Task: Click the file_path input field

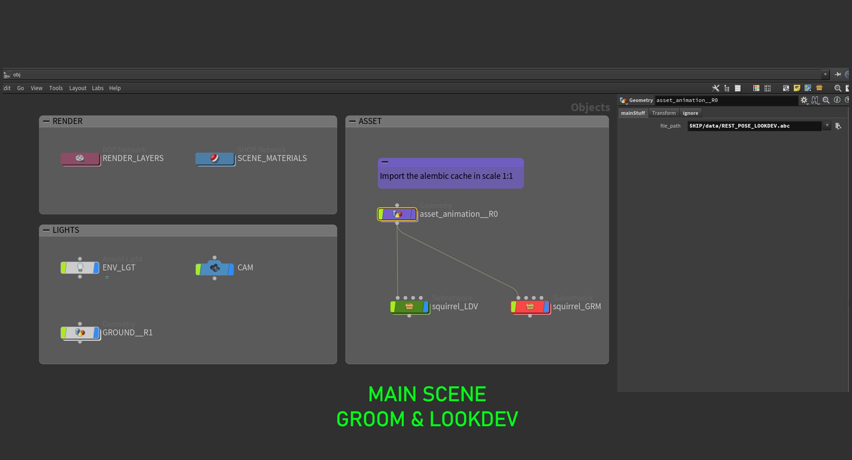Action: point(754,126)
